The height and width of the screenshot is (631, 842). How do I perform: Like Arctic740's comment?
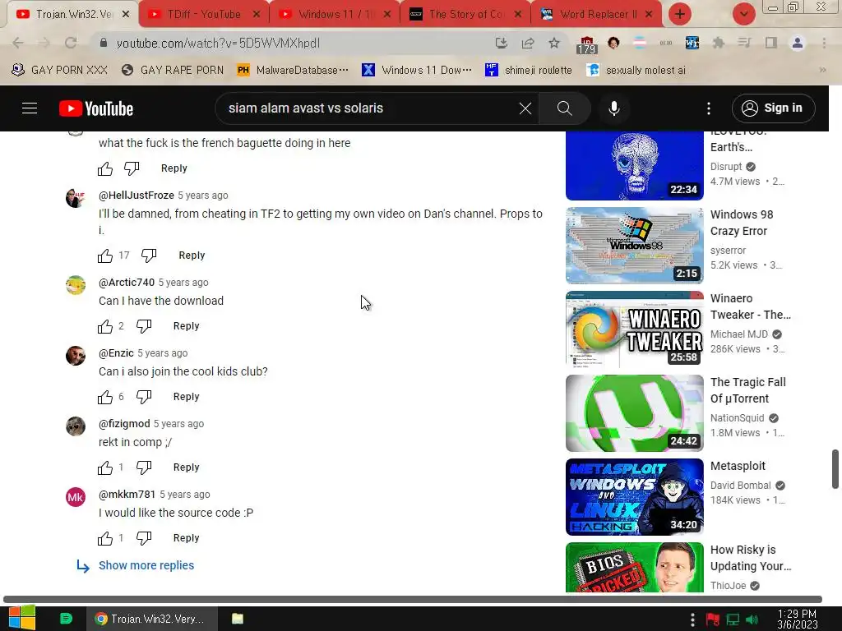coord(105,326)
